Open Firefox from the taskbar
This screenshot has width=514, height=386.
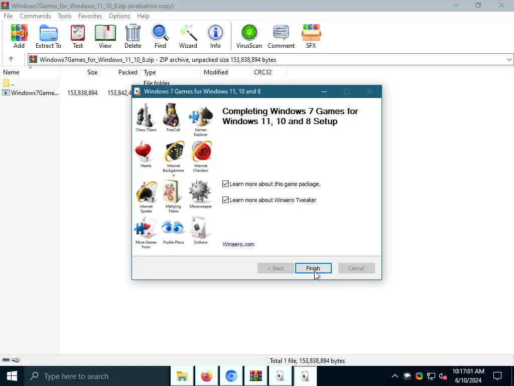206,376
